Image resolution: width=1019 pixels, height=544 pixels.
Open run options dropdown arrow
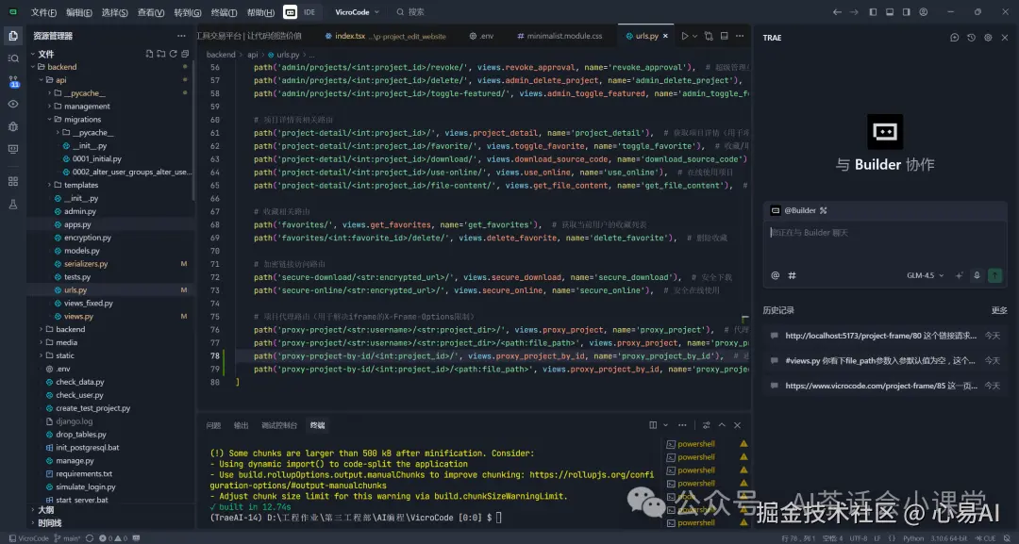point(694,36)
